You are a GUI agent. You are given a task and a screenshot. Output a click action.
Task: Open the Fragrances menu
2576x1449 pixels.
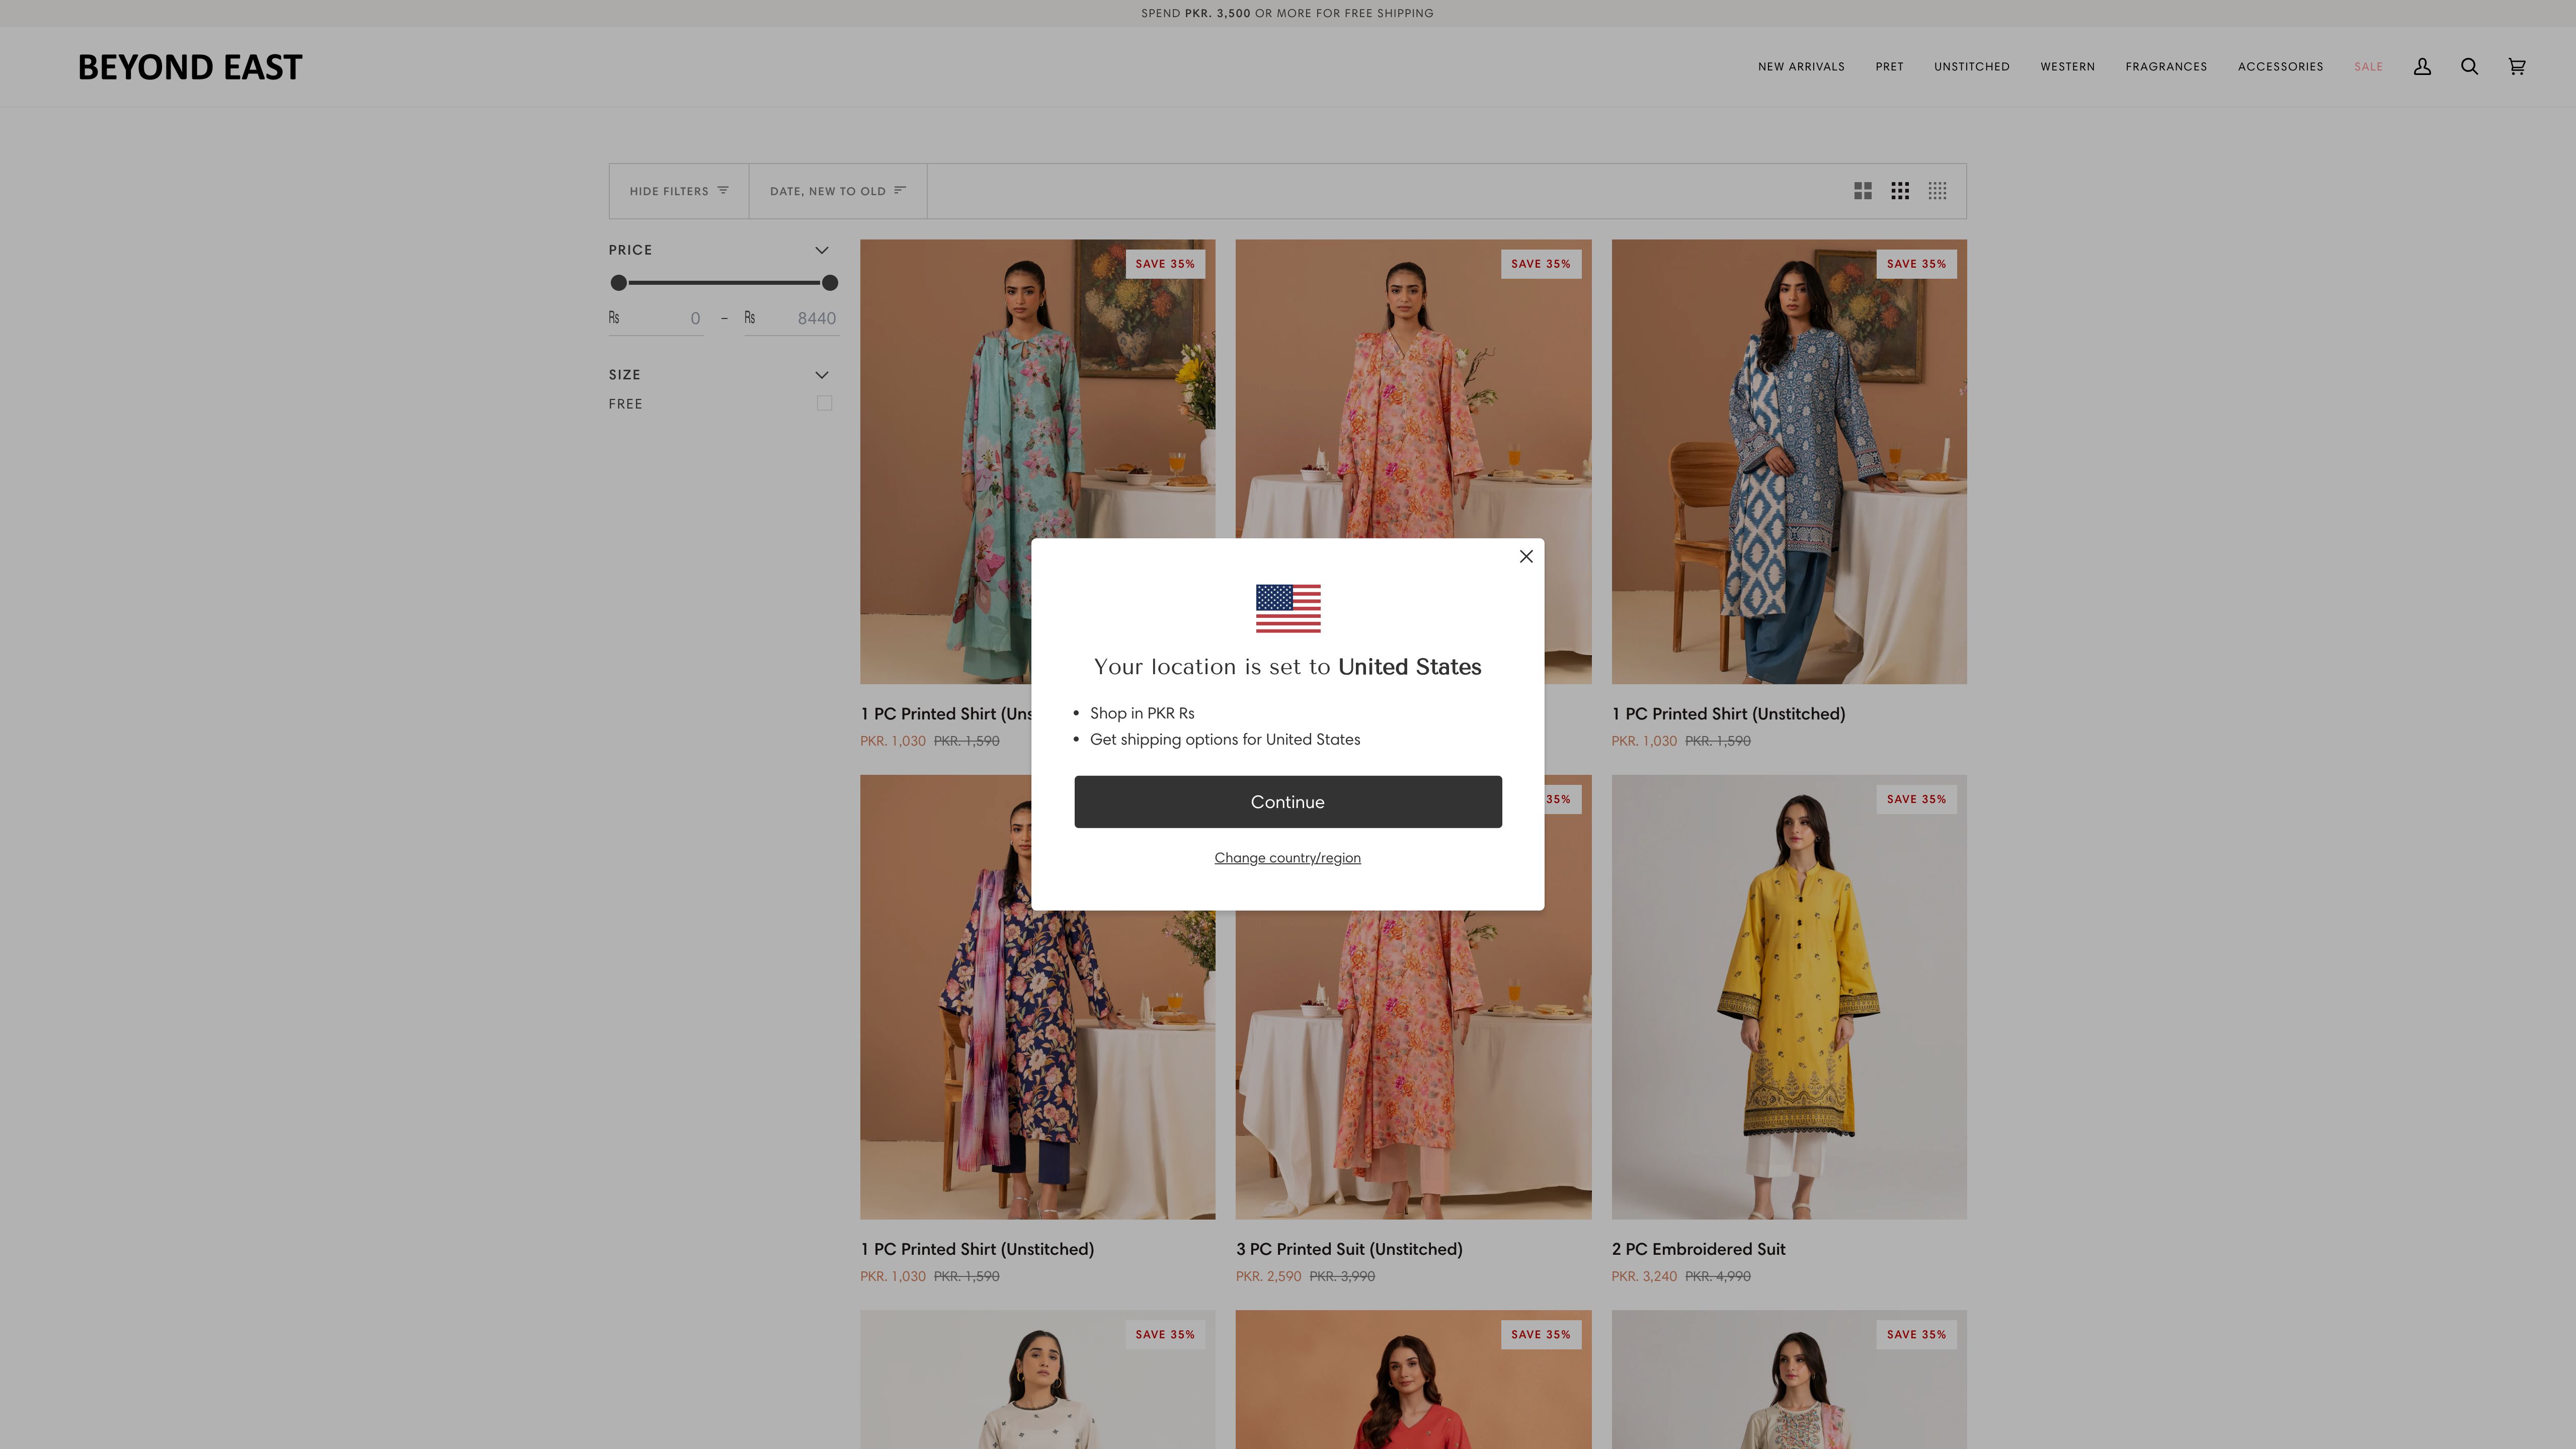(2166, 67)
